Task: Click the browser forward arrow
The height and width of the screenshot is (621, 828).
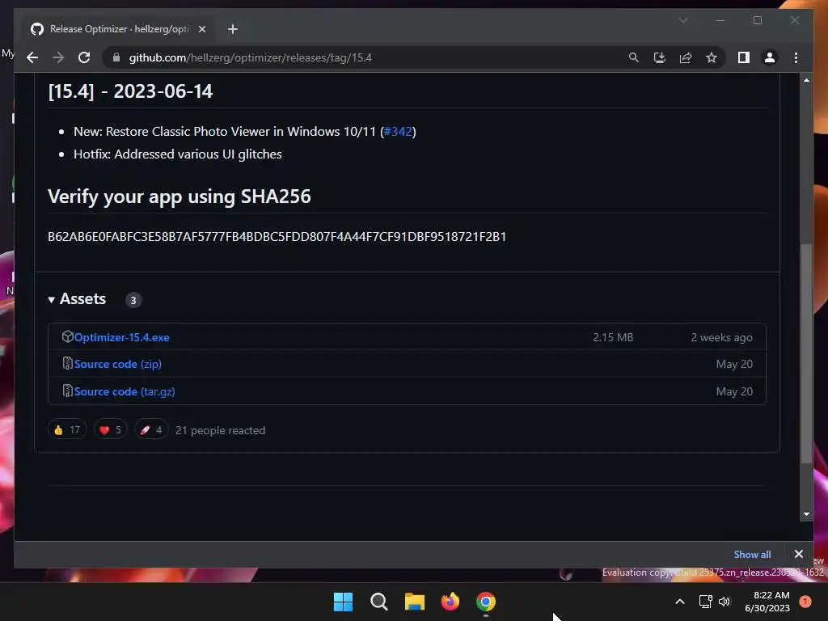Action: tap(58, 57)
